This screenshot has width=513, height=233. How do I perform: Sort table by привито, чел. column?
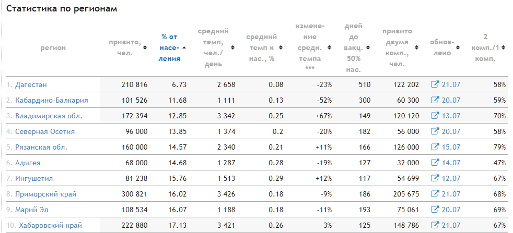(125, 47)
